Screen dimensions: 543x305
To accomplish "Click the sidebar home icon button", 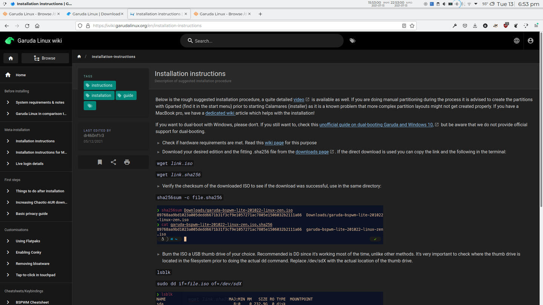I will click(x=11, y=58).
